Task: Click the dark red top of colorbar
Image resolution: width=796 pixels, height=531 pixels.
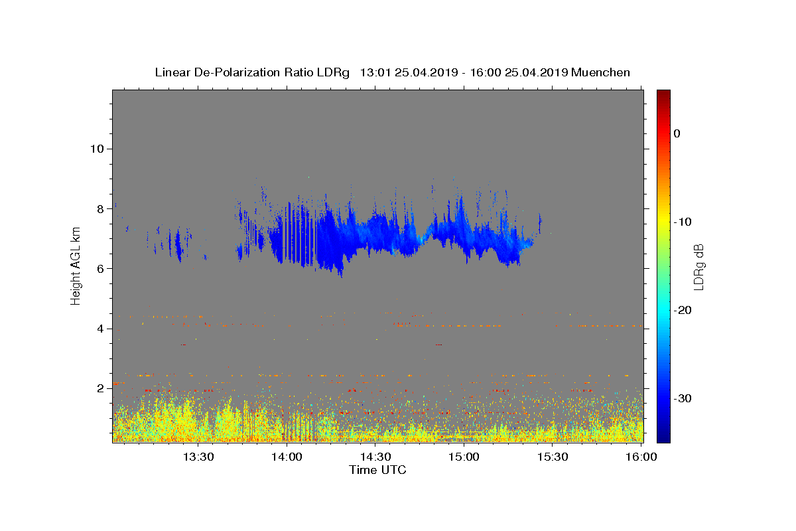Action: coord(663,96)
